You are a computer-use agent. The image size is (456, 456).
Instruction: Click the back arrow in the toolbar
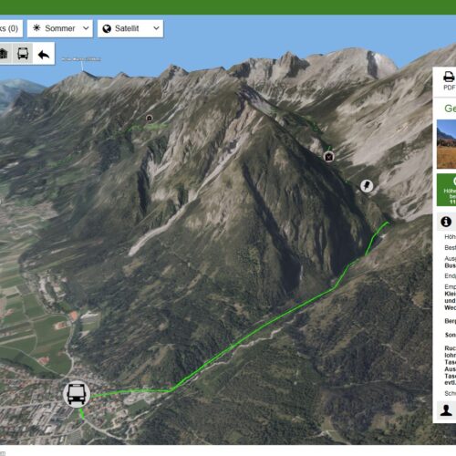(44, 54)
